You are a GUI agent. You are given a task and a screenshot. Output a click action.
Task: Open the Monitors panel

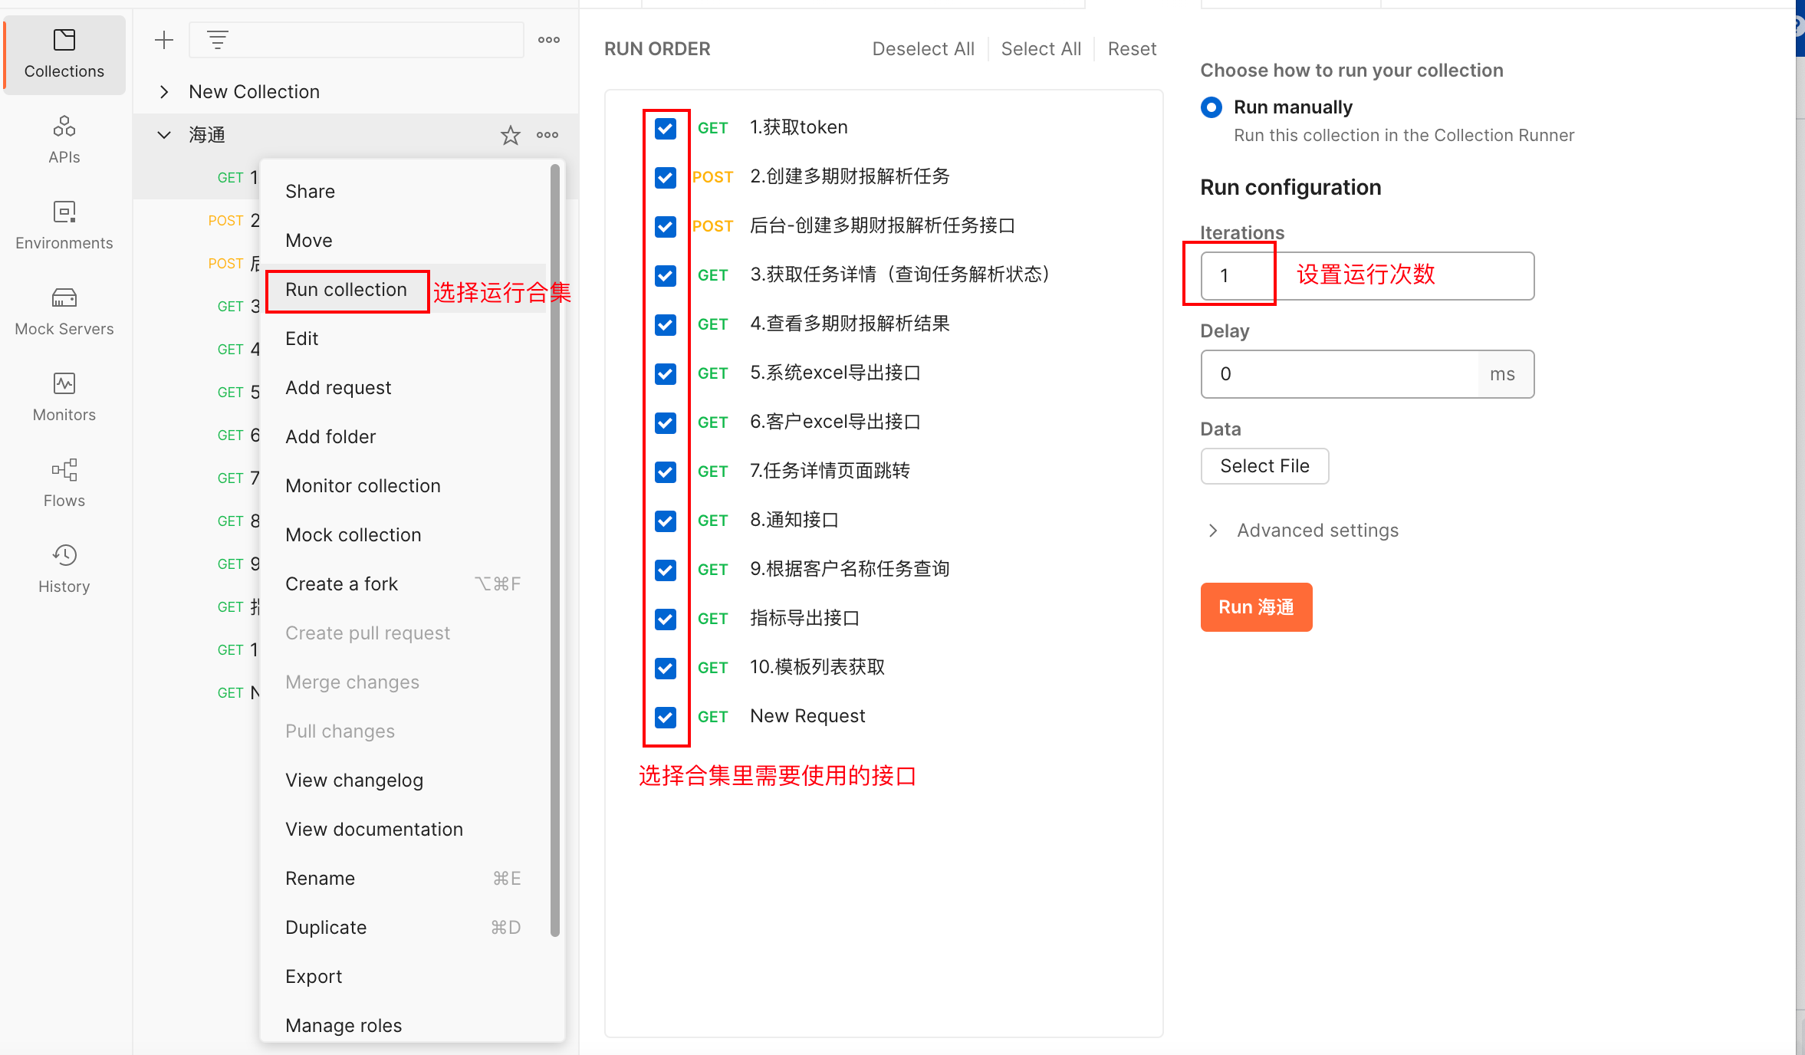click(x=64, y=396)
